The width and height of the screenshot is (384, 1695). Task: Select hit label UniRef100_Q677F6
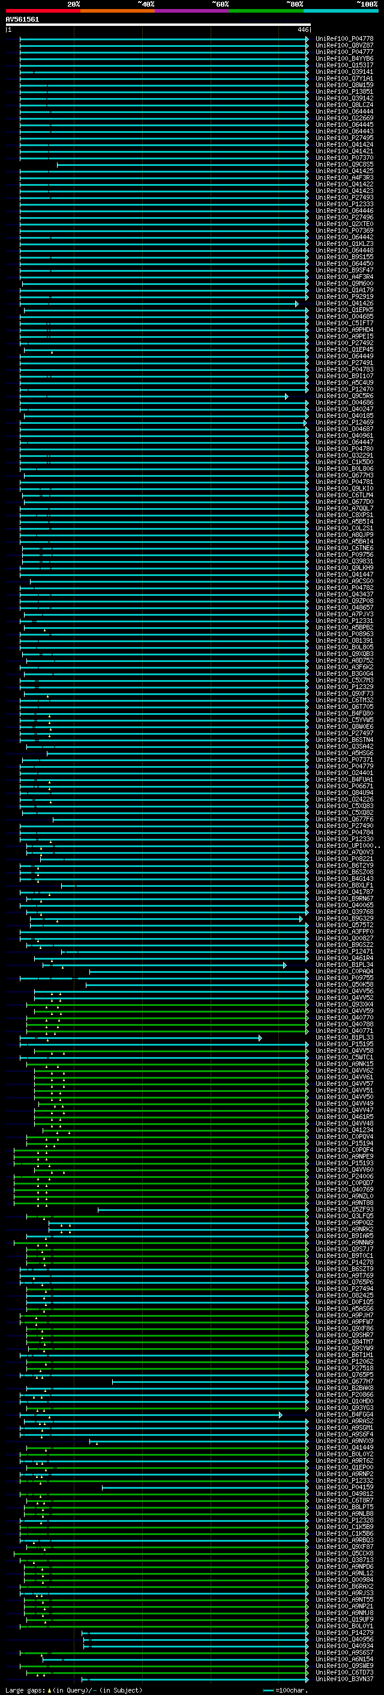344,819
